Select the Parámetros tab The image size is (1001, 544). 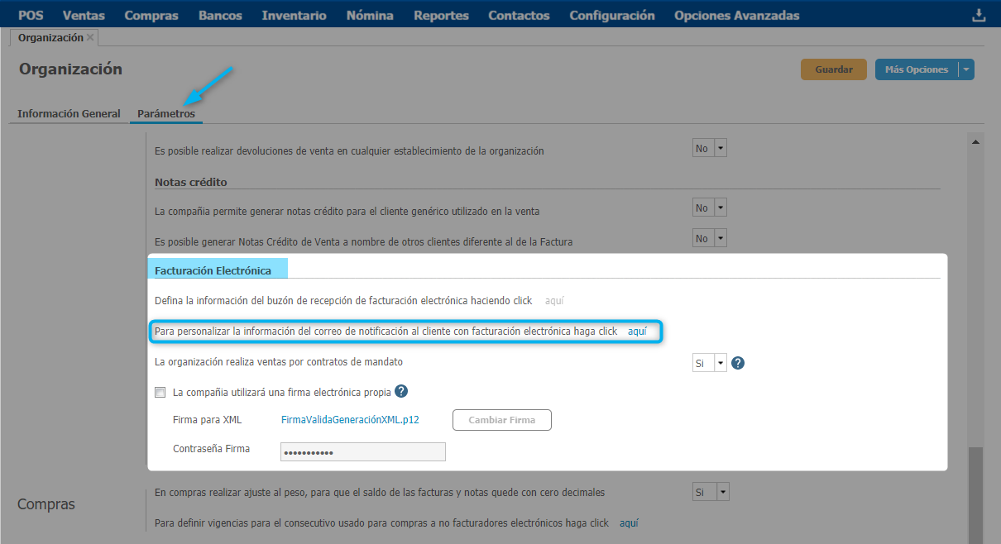(166, 114)
